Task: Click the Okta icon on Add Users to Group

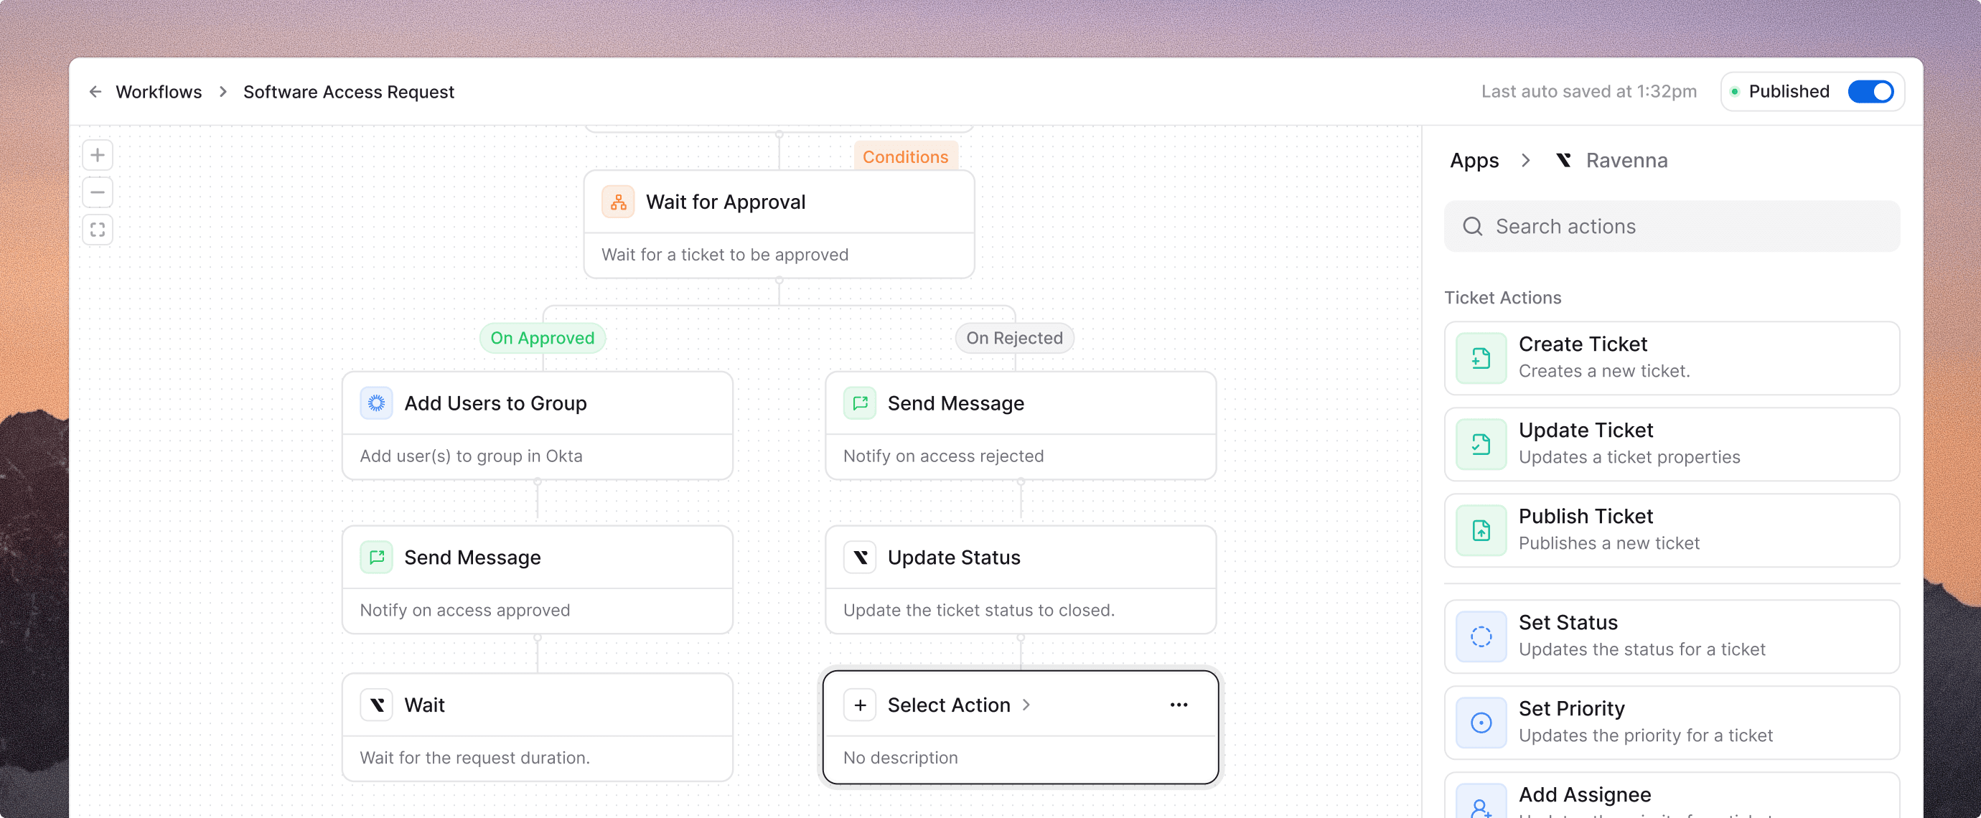Action: [x=376, y=403]
